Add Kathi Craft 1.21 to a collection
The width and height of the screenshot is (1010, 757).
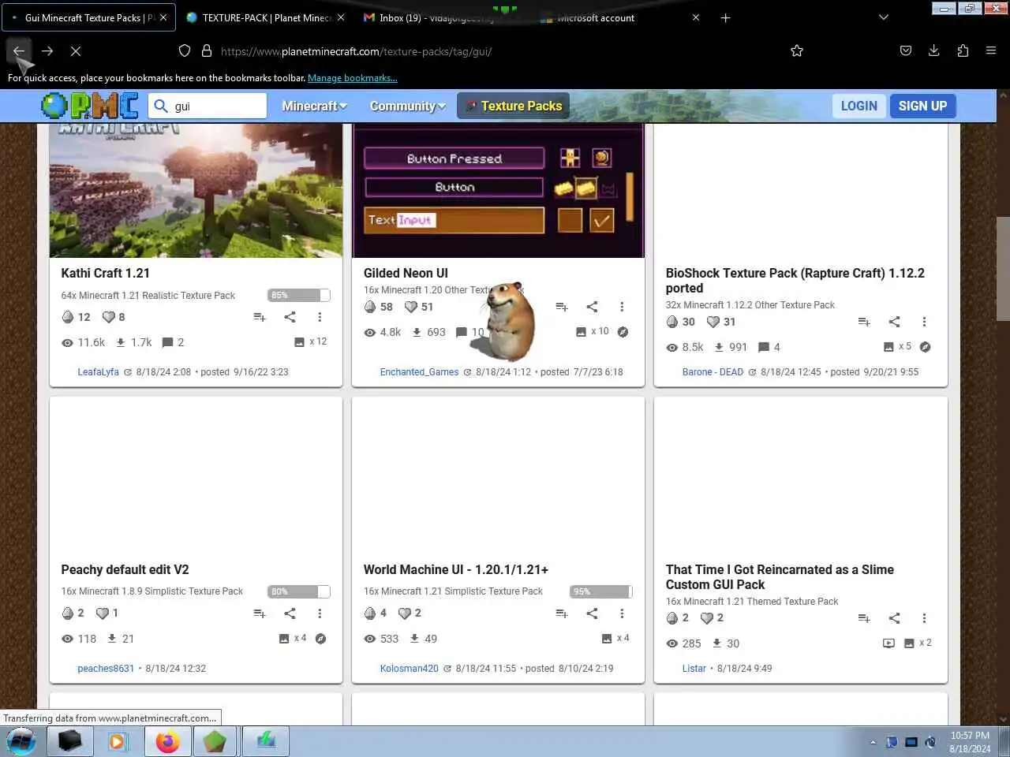(260, 317)
